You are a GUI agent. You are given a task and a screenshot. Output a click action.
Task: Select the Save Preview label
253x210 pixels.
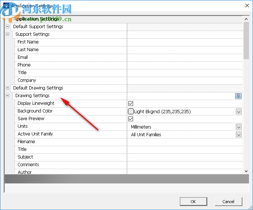pyautogui.click(x=31, y=119)
